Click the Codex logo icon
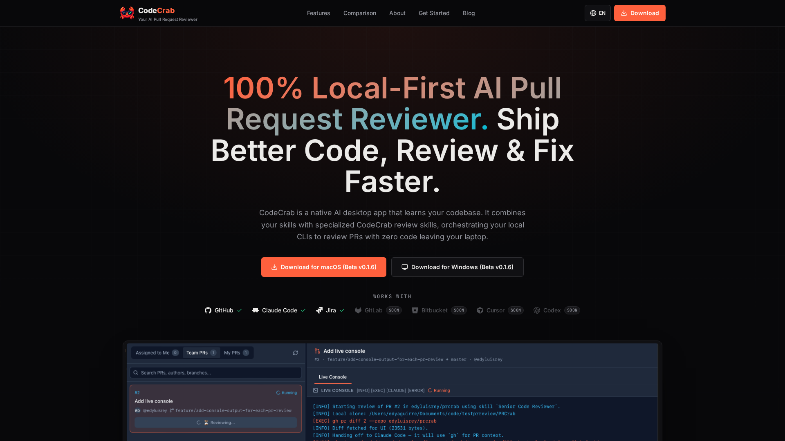This screenshot has height=441, width=785. pos(537,310)
